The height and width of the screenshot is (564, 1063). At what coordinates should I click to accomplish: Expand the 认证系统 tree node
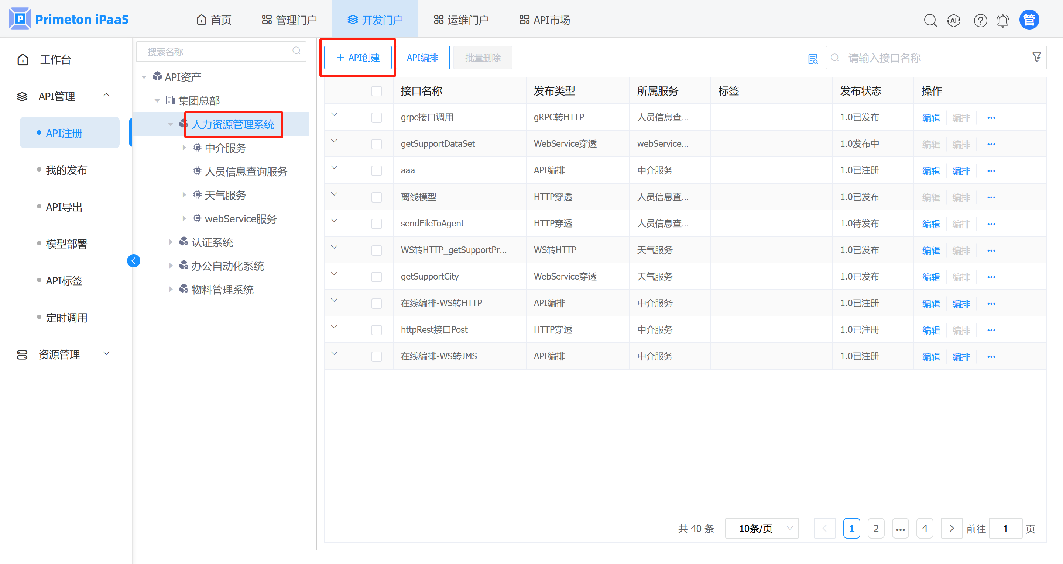point(171,242)
